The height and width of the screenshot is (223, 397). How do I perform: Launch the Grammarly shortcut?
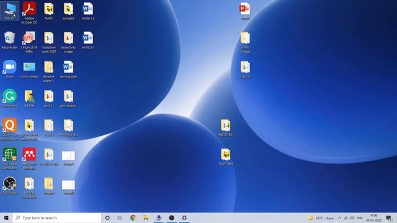coord(10,98)
